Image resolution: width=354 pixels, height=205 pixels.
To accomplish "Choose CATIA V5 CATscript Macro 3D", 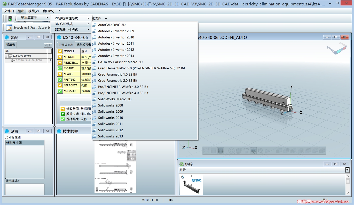I will click(145, 62).
